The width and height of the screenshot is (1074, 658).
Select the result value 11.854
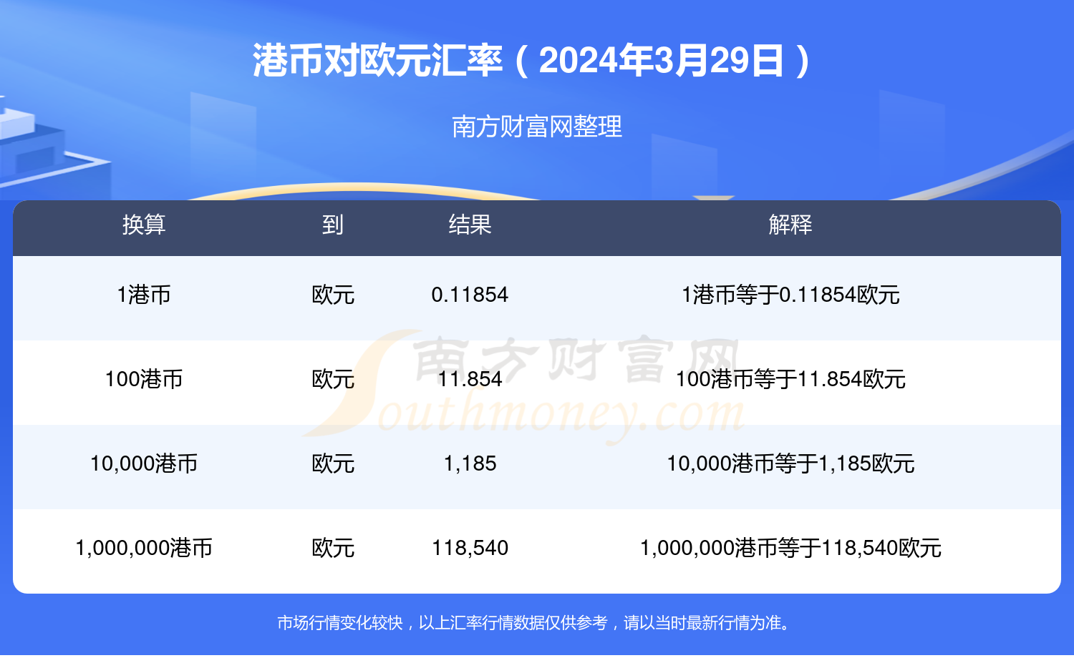click(x=470, y=379)
